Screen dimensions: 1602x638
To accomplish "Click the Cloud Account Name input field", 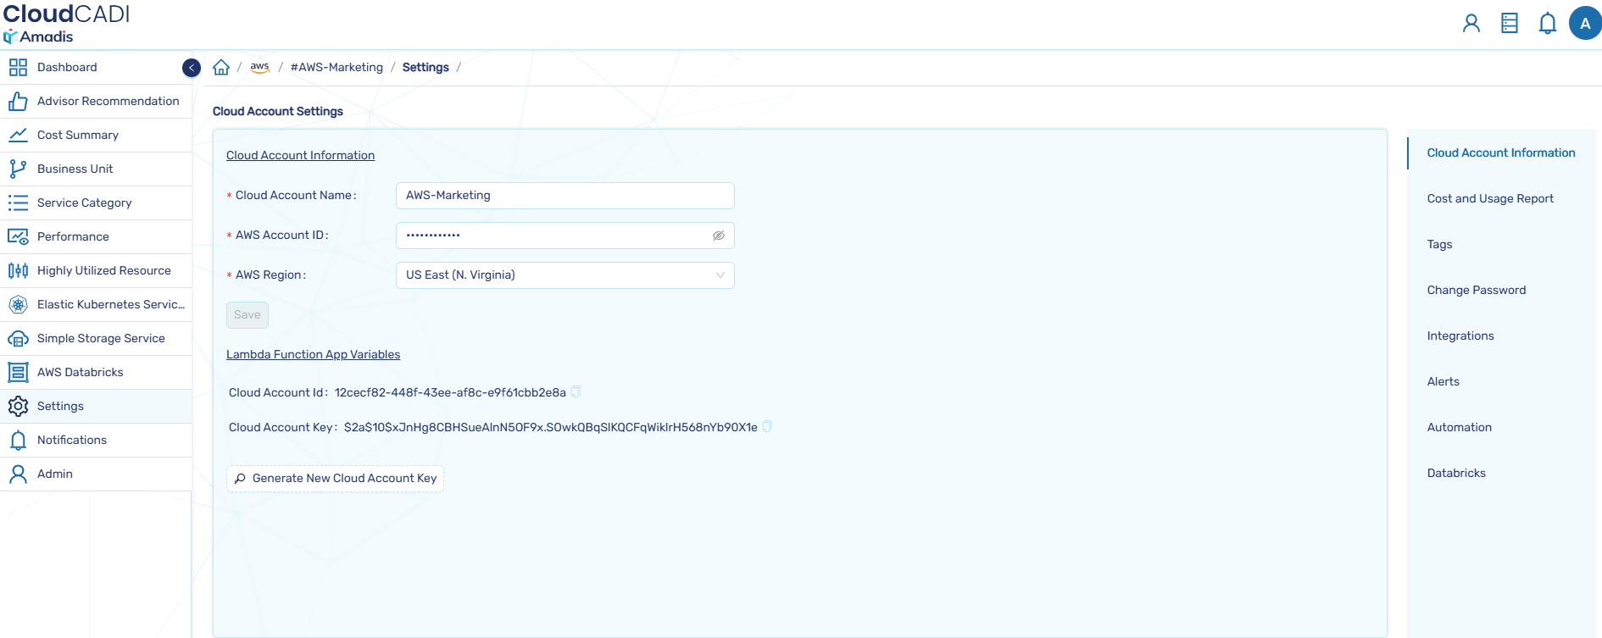I will click(x=565, y=196).
